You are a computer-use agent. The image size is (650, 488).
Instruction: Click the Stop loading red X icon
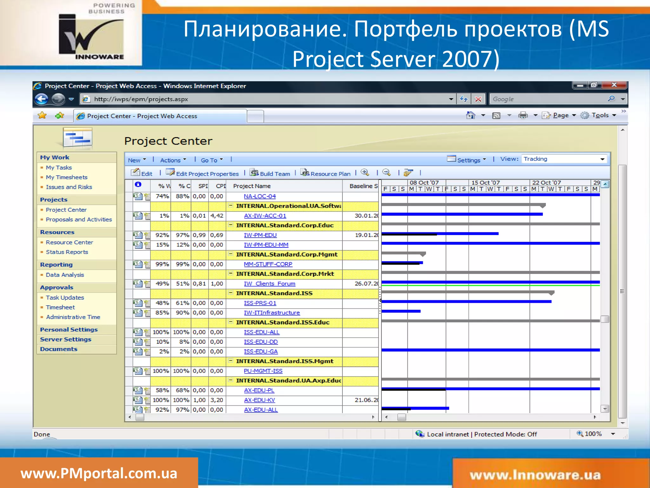click(x=478, y=99)
